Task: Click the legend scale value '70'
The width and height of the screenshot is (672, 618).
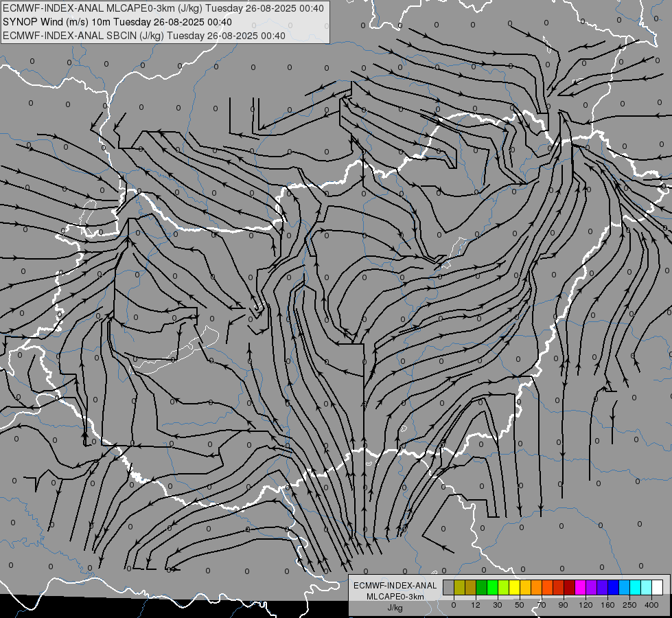Action: click(542, 605)
